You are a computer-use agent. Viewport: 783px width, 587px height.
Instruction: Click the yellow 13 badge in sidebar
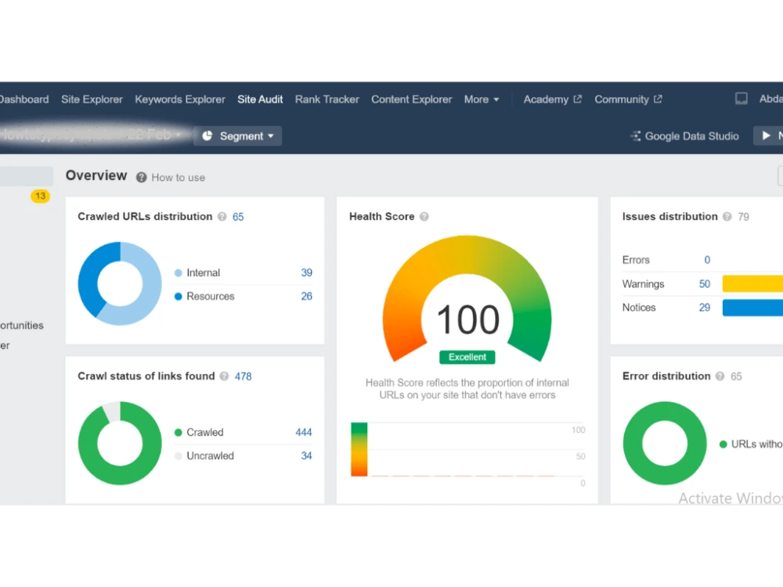41,196
